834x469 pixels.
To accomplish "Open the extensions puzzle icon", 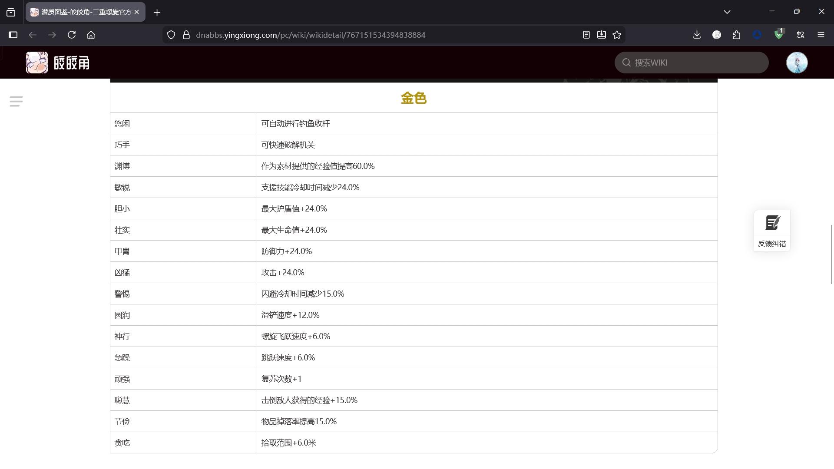I will [736, 35].
